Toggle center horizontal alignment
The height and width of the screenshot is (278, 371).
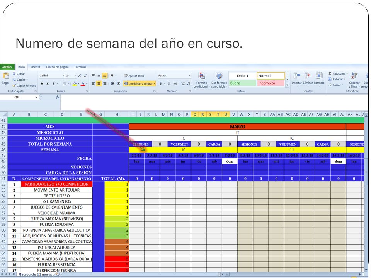click(99, 83)
